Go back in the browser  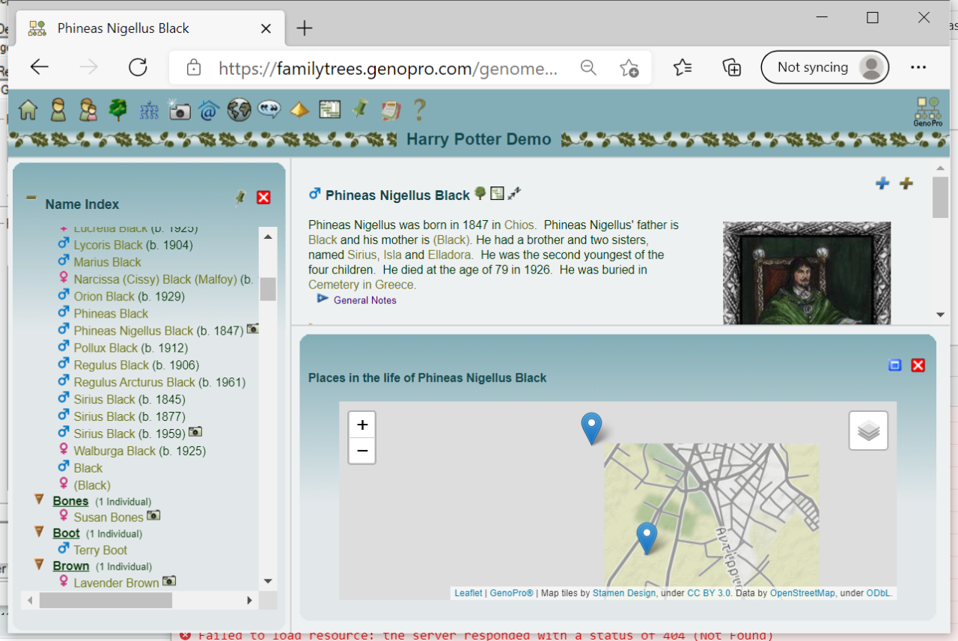point(40,67)
